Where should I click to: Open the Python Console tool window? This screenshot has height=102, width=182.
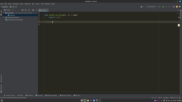click(x=65, y=95)
